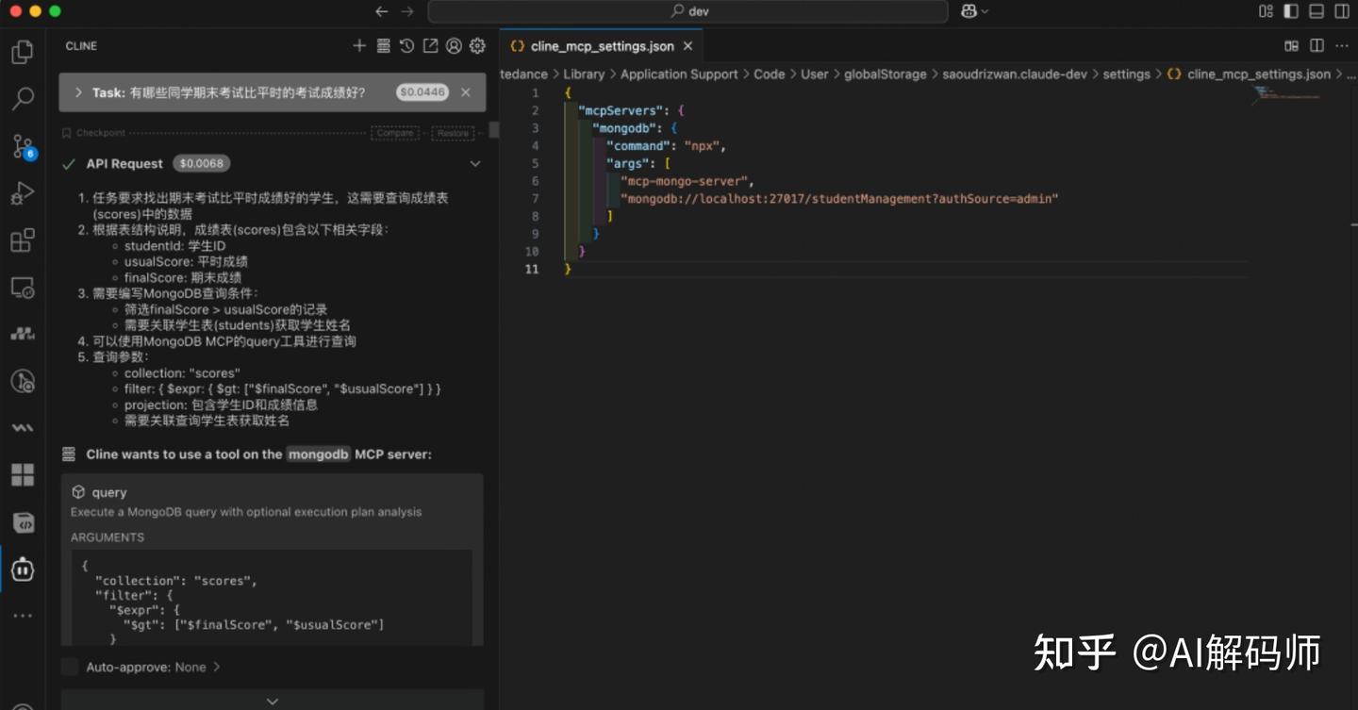
Task: Enable the Auto-approve checkbox
Action: point(70,667)
